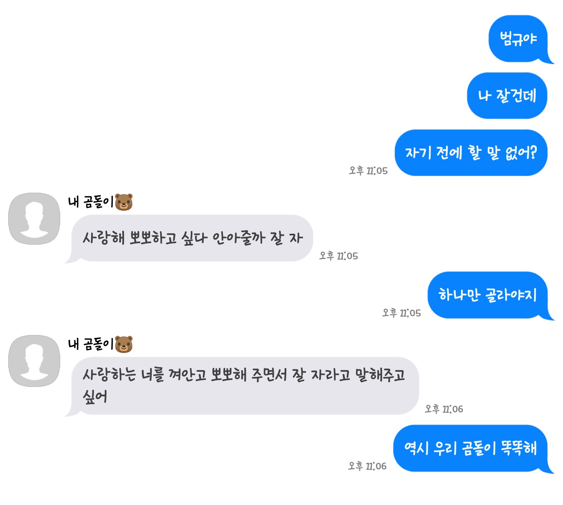Click the 오후 11:06 timestamp beside 역시 우리 곰돌이
The height and width of the screenshot is (505, 563).
click(x=368, y=466)
